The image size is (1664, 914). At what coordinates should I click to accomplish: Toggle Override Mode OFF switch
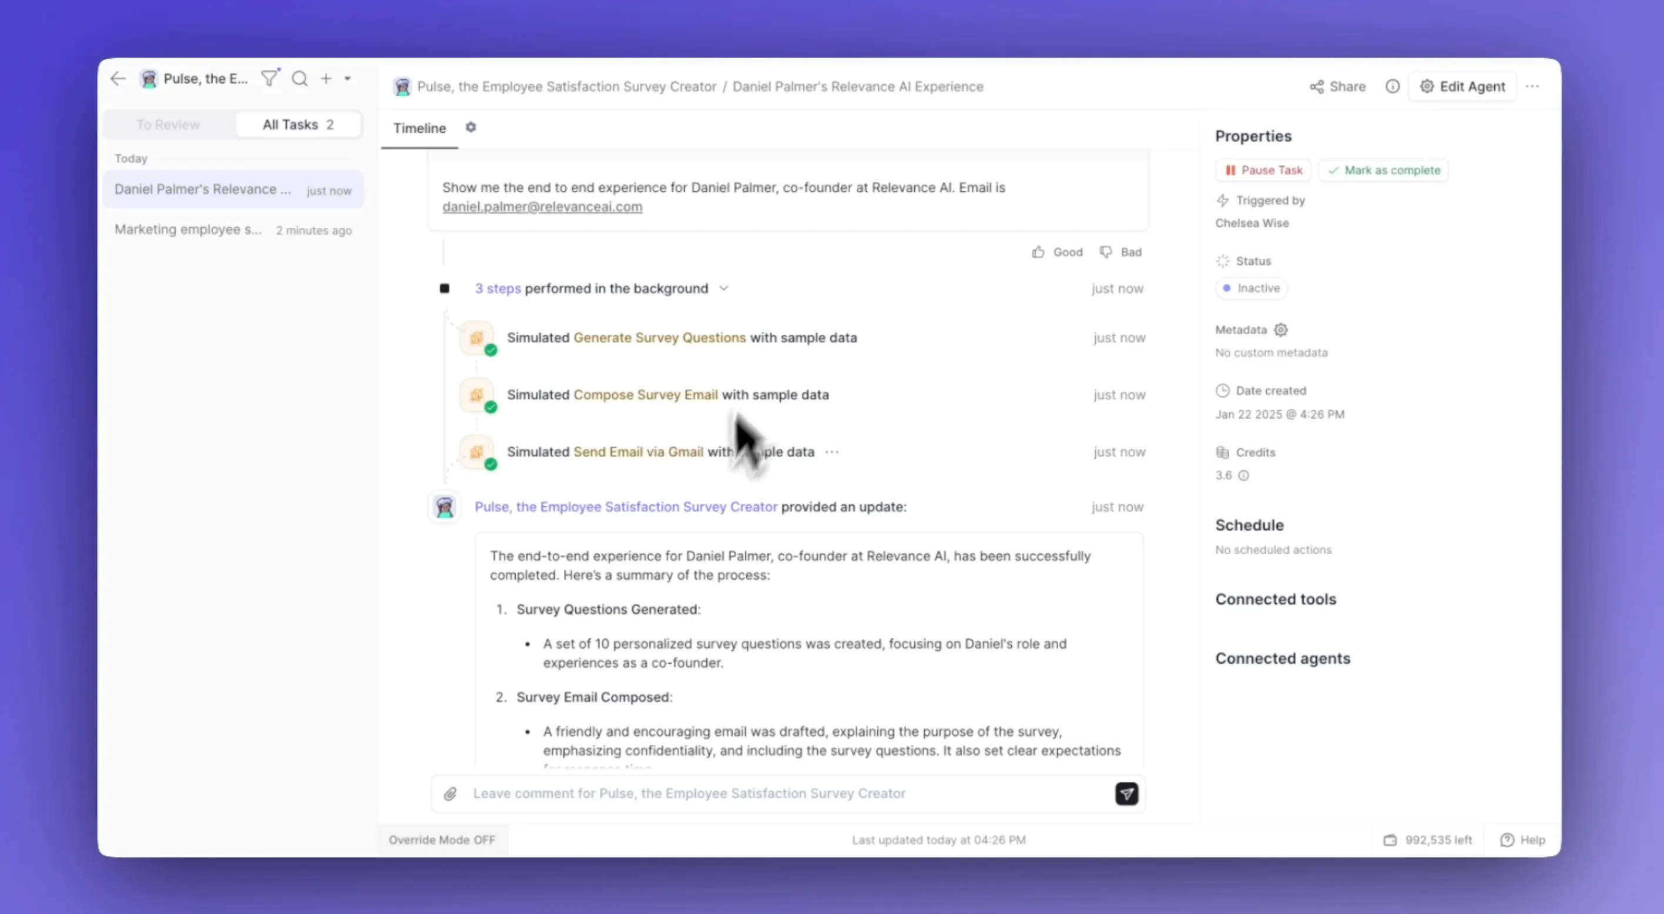click(x=442, y=840)
